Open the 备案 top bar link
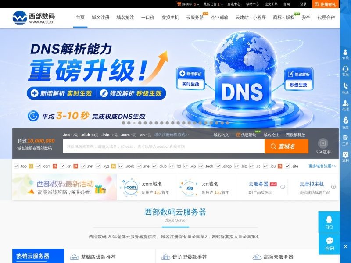The height and width of the screenshot is (263, 351). tap(287, 4)
